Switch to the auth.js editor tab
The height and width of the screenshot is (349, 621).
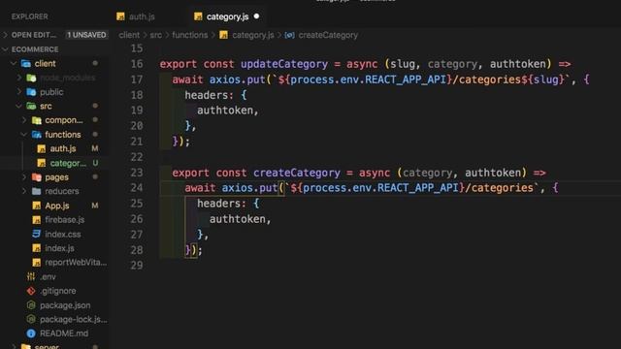pos(136,16)
